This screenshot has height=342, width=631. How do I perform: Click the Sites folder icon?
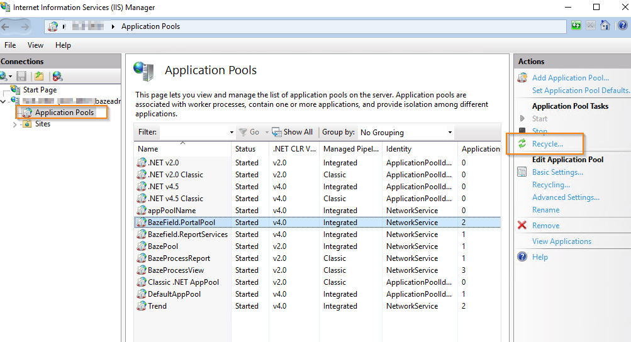(27, 124)
